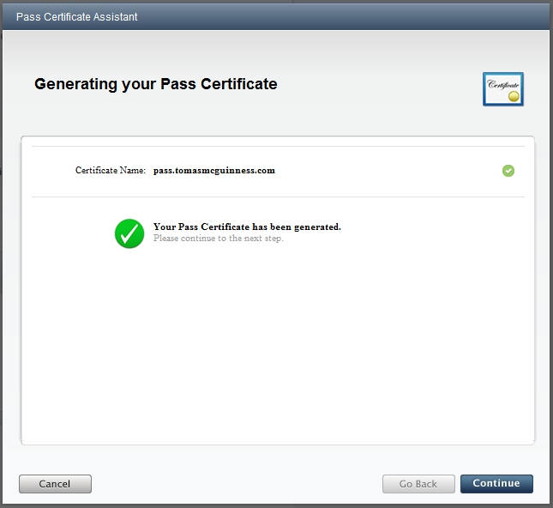Select the pass.tomasmcguinness.com certificate name text

(x=213, y=171)
